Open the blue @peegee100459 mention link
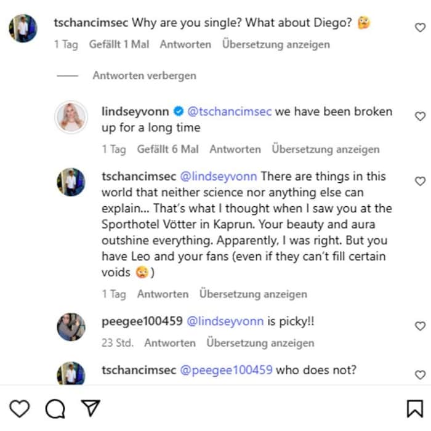Screen dimensions: 431x431 click(x=226, y=370)
